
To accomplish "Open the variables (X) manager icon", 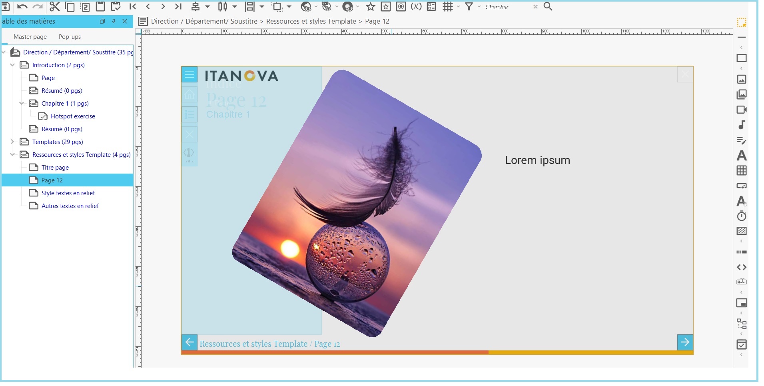I will click(x=416, y=7).
